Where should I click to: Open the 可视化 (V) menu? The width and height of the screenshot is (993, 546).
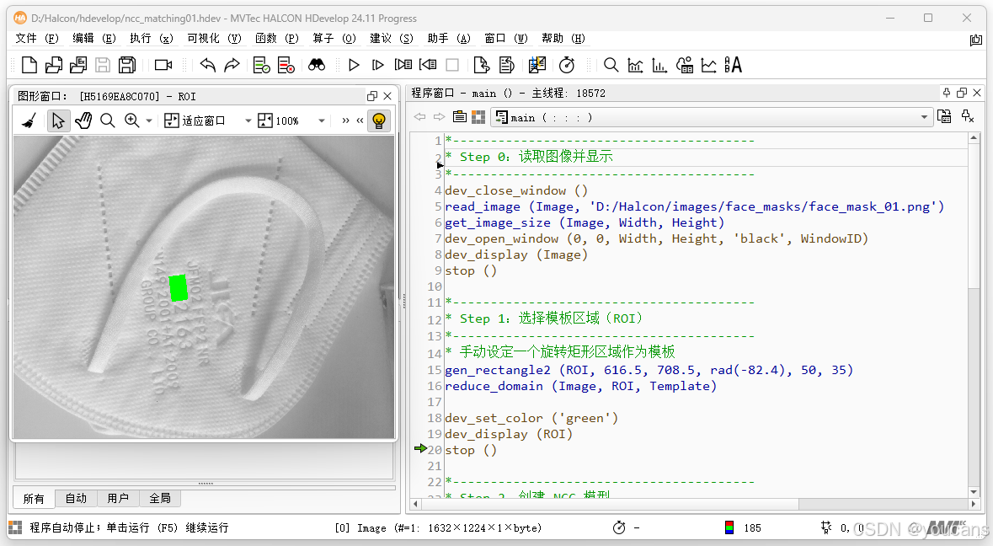214,38
